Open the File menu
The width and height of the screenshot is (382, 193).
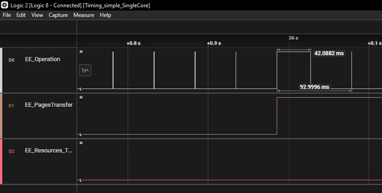[7, 15]
